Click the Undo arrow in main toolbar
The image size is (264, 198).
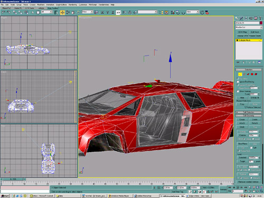(3, 12)
